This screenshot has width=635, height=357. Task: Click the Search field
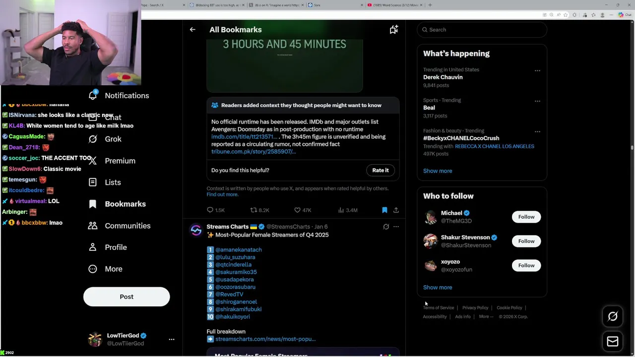tap(482, 30)
